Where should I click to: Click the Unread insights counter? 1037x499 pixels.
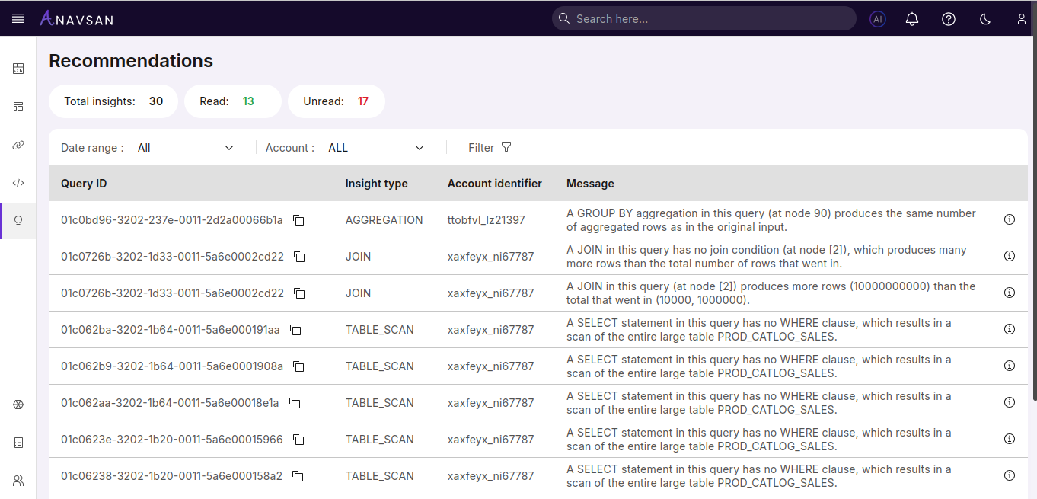coord(336,101)
